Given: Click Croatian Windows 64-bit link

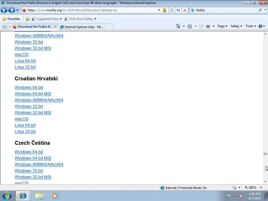Looking at the screenshot, I should pos(29,87).
